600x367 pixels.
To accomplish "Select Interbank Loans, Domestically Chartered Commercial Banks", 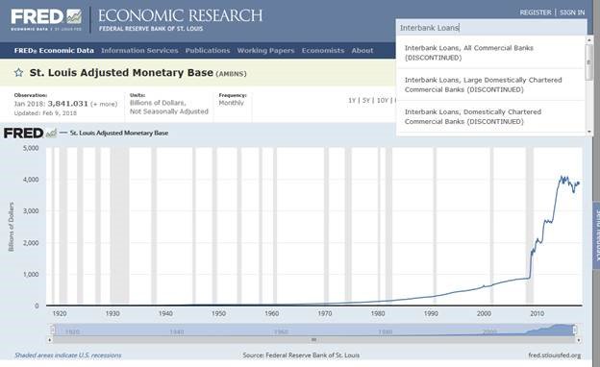I will 490,116.
